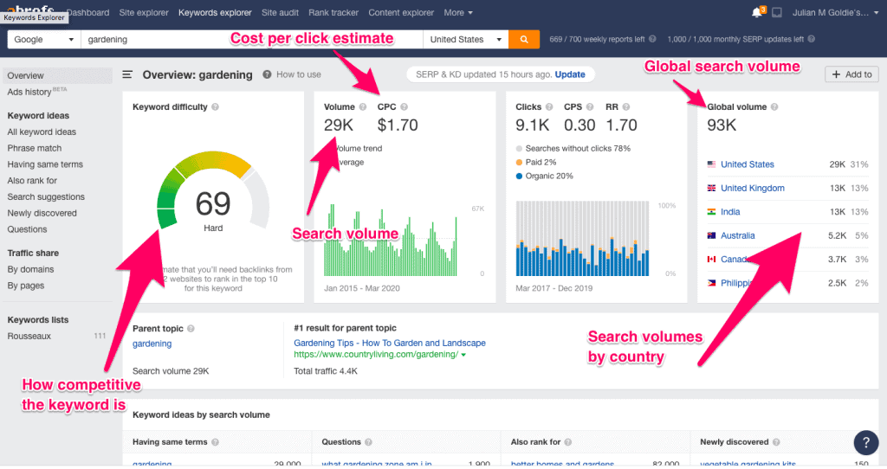Open the India country link
The image size is (887, 469).
tap(730, 212)
